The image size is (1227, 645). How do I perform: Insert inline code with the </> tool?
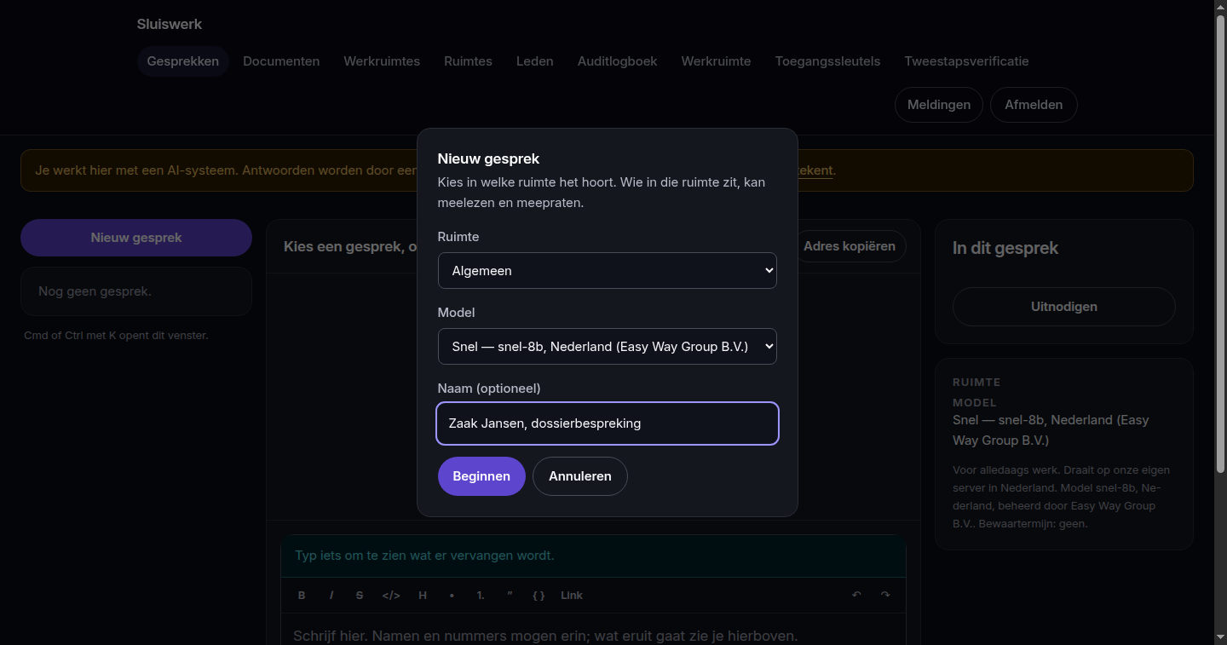(391, 596)
